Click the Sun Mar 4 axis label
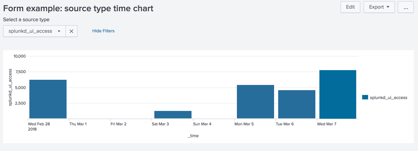Viewport: 418px width, 151px height. coord(202,124)
